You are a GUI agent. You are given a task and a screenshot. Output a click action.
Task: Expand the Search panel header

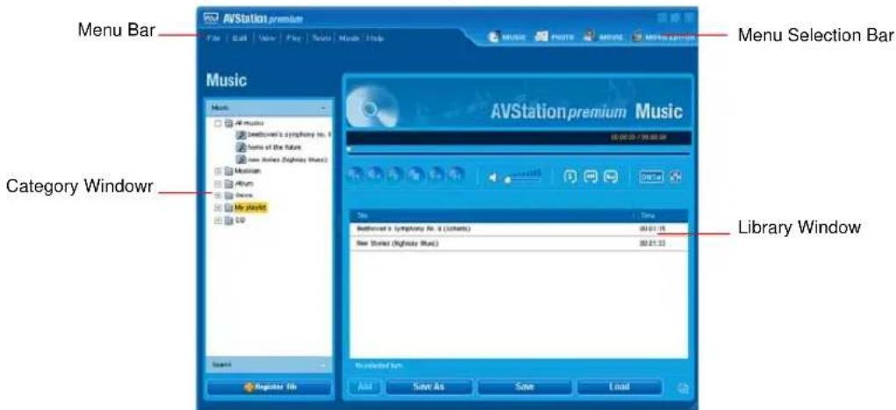tap(269, 364)
